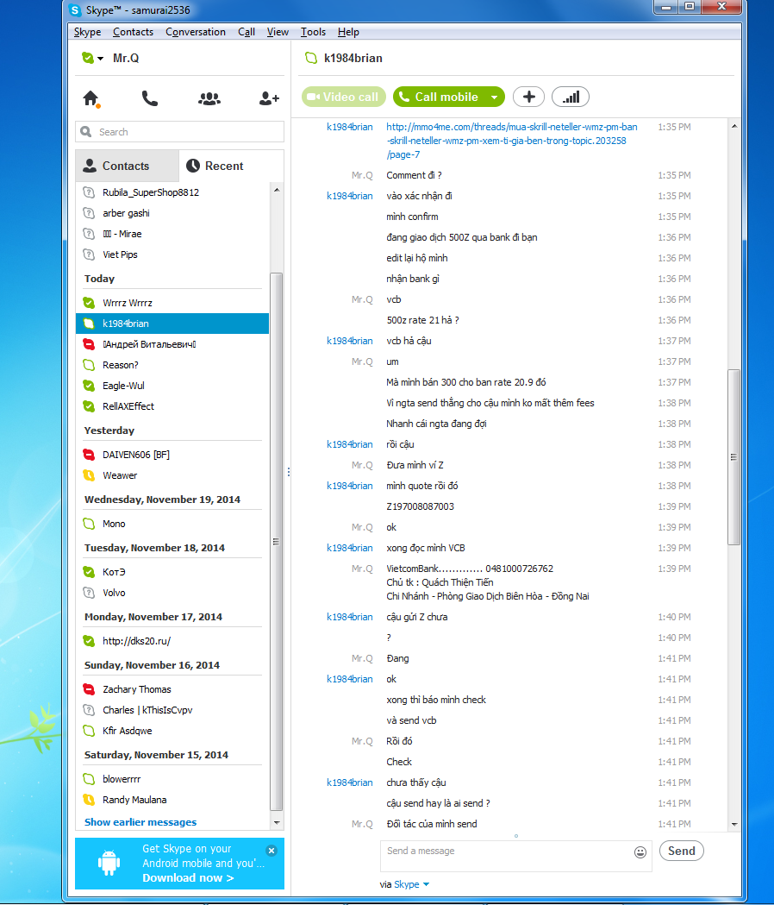The image size is (774, 905).
Task: Click Show earlier messages link
Action: pos(140,822)
